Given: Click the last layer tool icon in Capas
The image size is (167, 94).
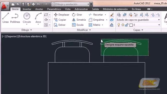Looking at the screenshot, I should 158,15.
